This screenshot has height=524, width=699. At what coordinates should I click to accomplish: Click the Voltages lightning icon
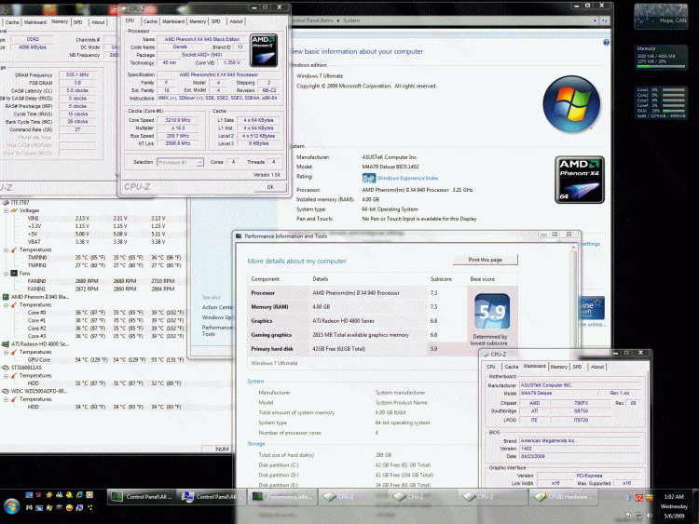tap(14, 210)
